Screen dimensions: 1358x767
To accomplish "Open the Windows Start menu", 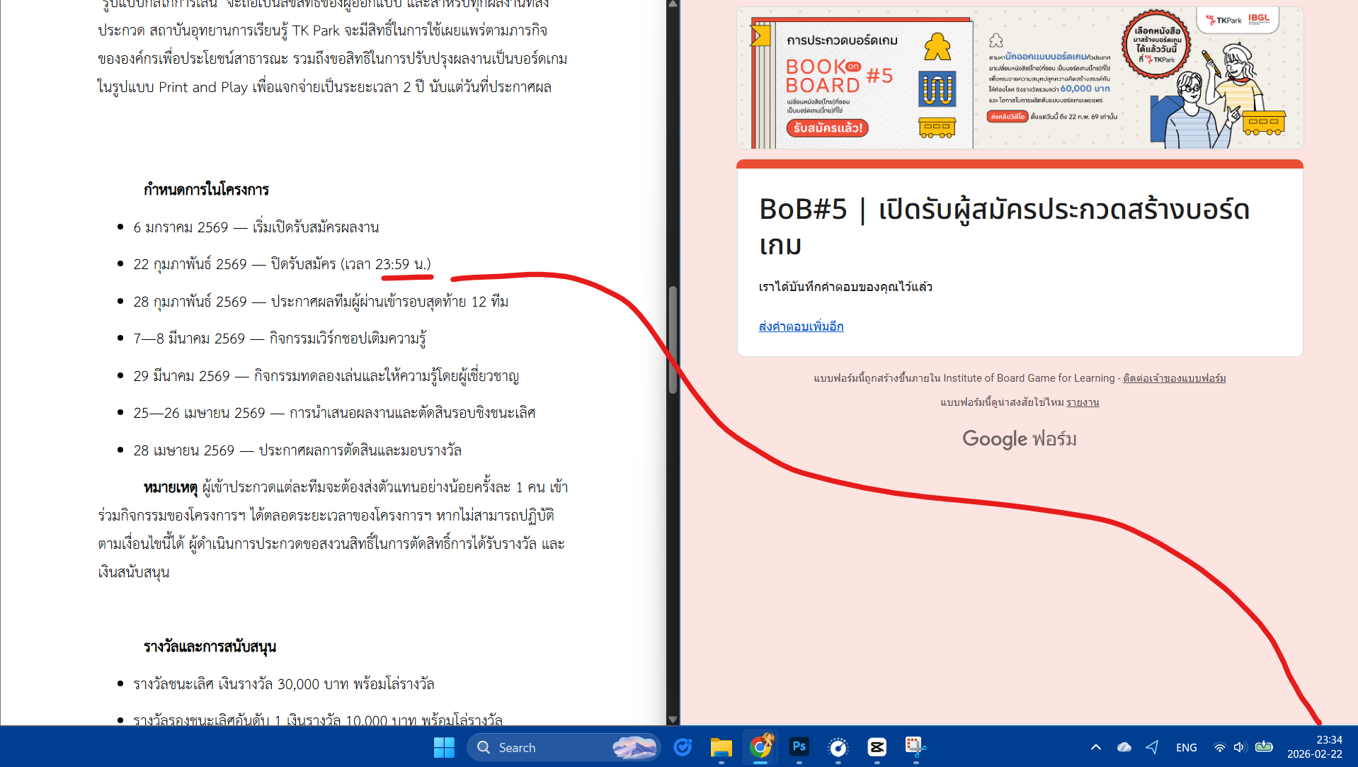I will (444, 747).
